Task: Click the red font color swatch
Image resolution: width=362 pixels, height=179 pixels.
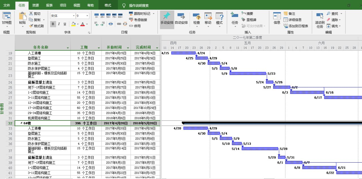Action: [82, 24]
